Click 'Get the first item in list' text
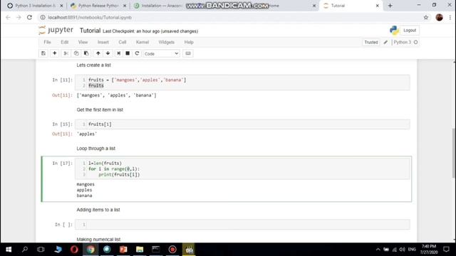Screen dimensions: 456x256 100,110
